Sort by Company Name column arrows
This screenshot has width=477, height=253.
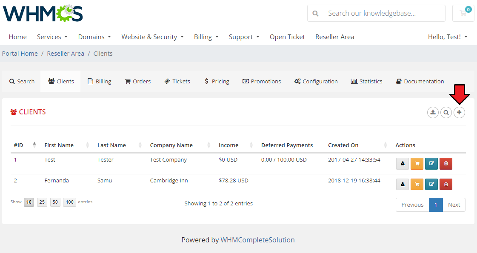coord(209,145)
